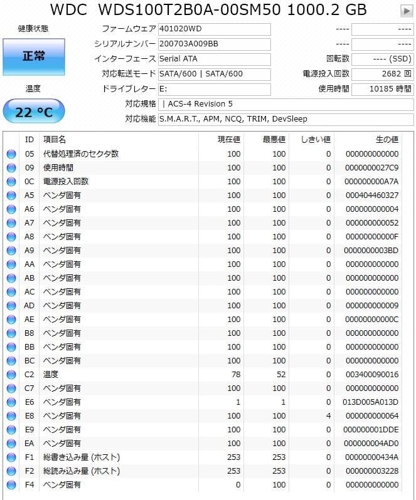This screenshot has width=416, height=500.
Task: Click the interface field Serial ATA
Action: tap(214, 59)
